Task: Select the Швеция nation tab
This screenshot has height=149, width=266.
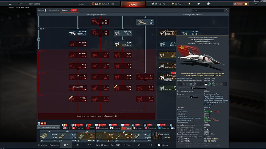Action: pos(163,128)
